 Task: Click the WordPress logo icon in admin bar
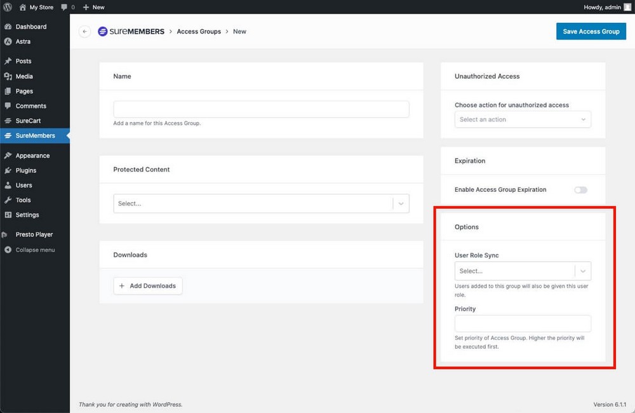[7, 7]
